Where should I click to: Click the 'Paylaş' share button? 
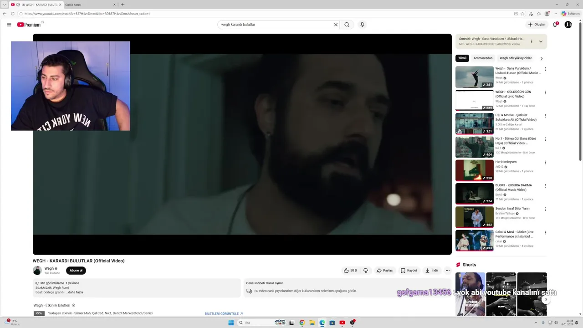coord(384,271)
